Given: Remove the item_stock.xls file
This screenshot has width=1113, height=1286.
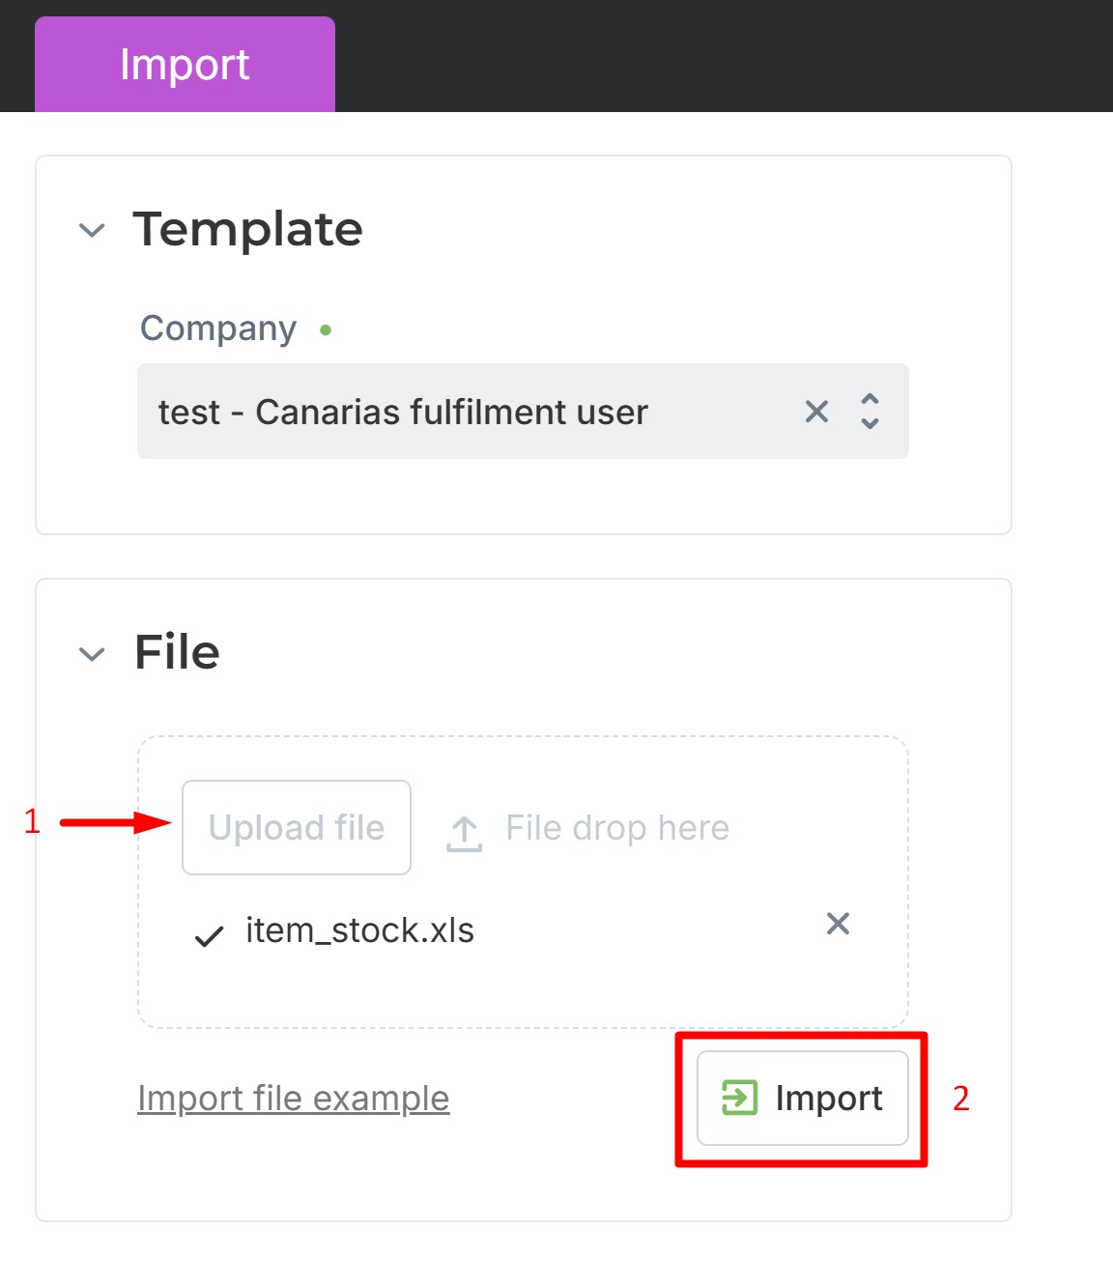Looking at the screenshot, I should (x=838, y=924).
